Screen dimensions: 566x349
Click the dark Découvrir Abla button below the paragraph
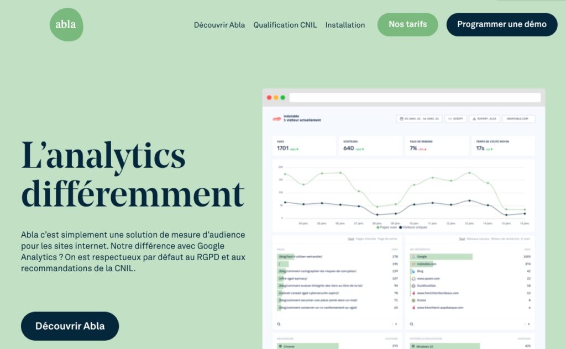coord(70,326)
